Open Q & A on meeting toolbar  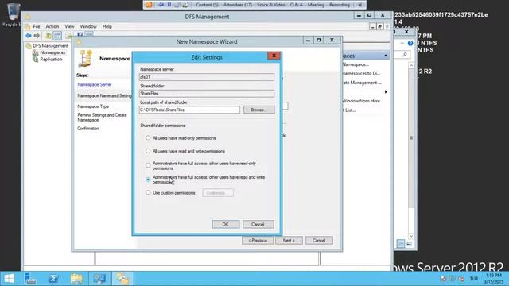pos(296,5)
